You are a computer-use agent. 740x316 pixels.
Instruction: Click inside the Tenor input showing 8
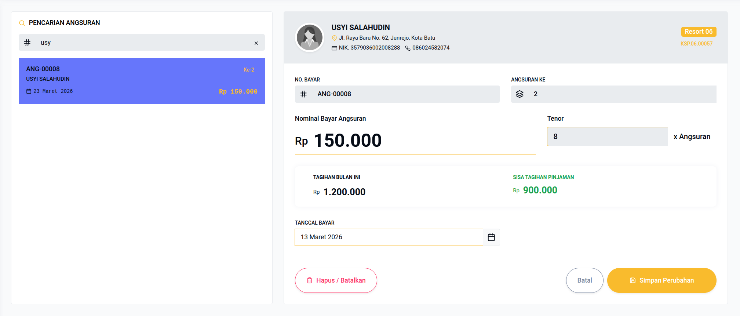click(607, 136)
